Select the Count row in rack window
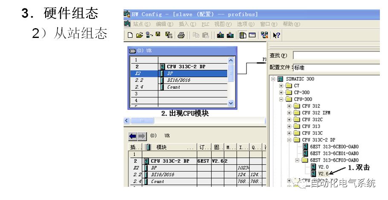Viewport: 388px width, 200px height. [179, 87]
